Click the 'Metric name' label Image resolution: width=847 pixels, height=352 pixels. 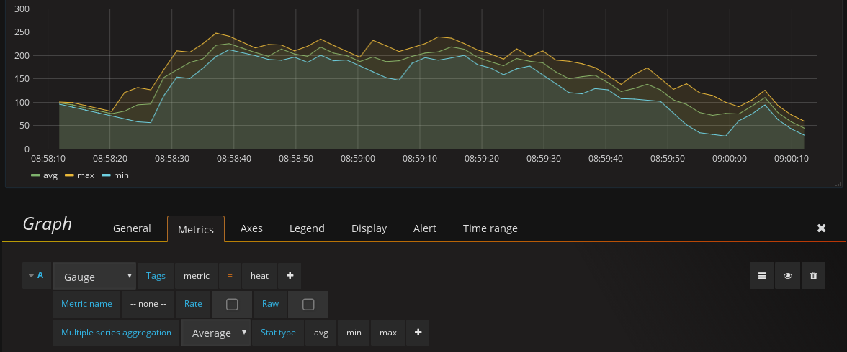86,304
